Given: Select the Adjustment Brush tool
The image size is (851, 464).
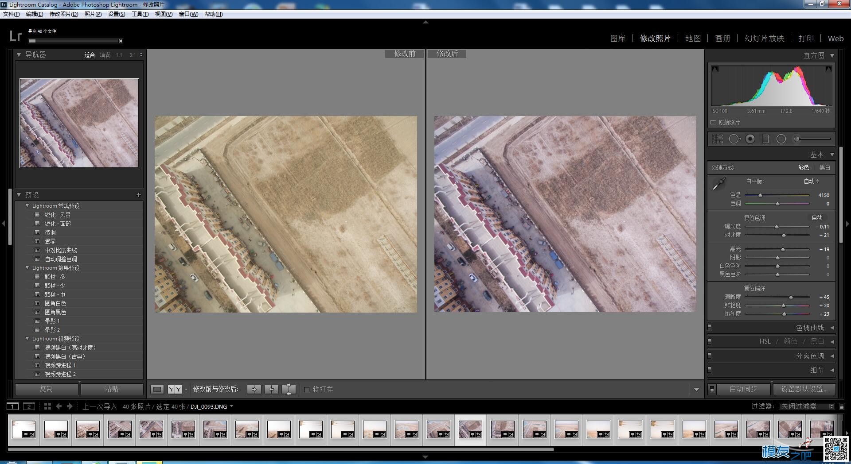Looking at the screenshot, I should (812, 139).
